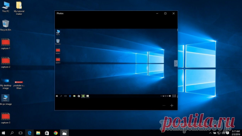
Task: Select the youtube-s... Khan image file
Action: point(19,84)
